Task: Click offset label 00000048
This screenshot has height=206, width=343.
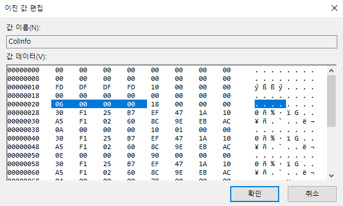Action: (23, 147)
